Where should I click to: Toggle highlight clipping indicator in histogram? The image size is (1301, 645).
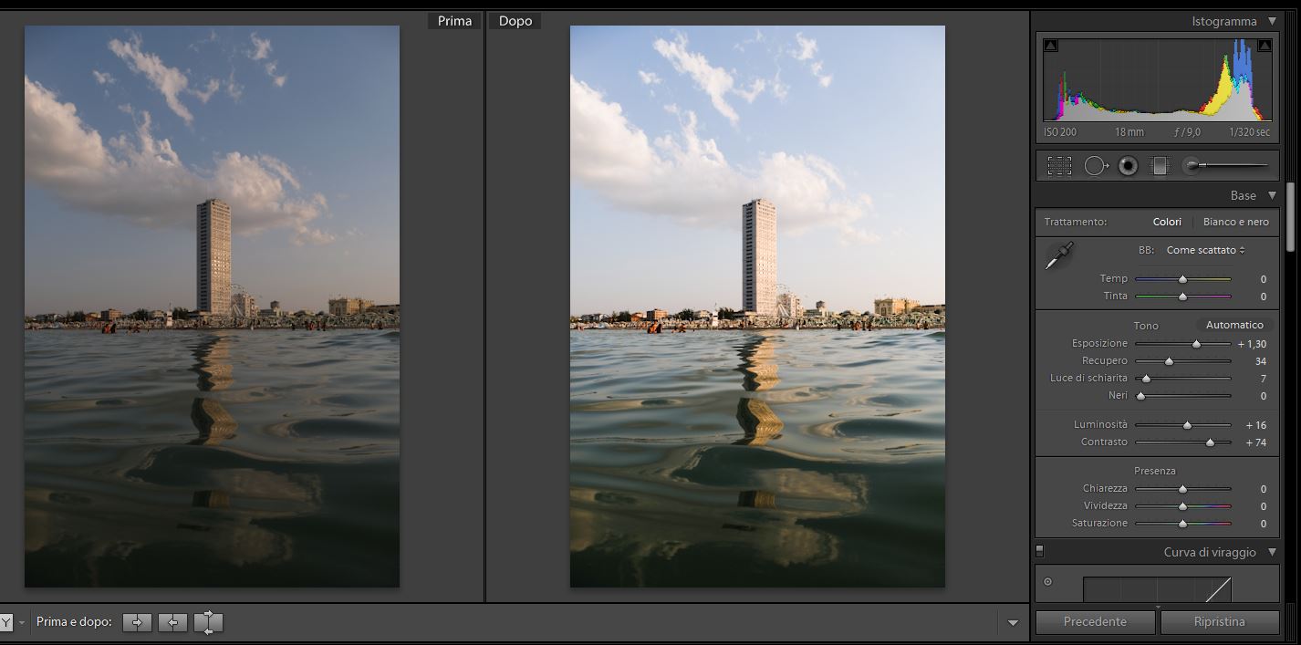tap(1265, 46)
